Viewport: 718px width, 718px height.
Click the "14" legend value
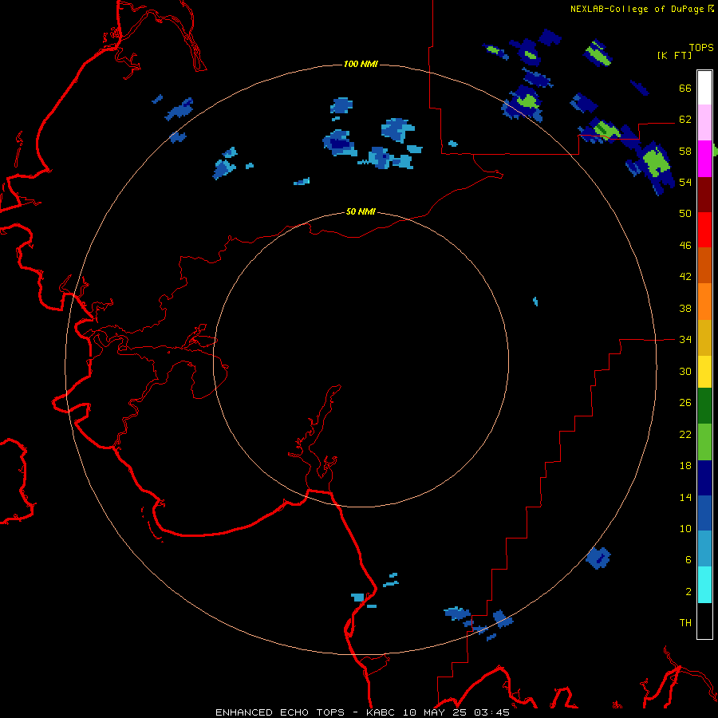click(685, 497)
